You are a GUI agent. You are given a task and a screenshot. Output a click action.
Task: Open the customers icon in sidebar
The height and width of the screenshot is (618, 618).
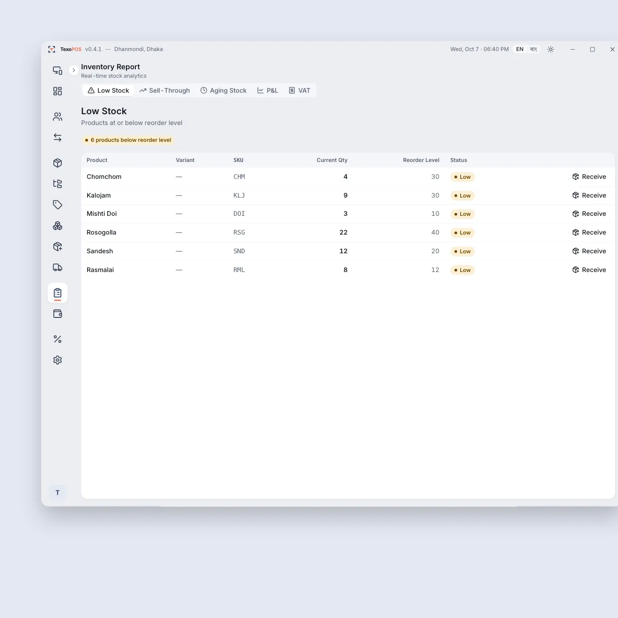pos(58,117)
